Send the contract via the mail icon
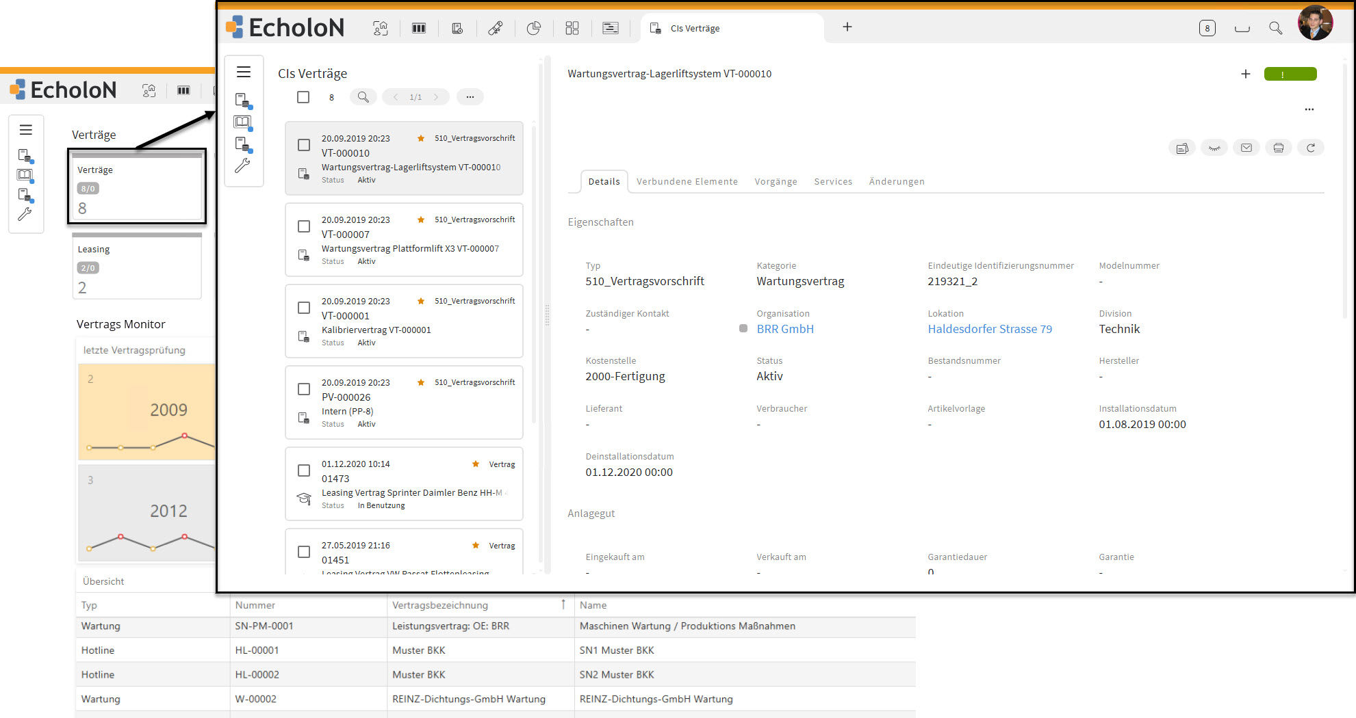Screen dimensions: 1356x718 pos(1246,147)
